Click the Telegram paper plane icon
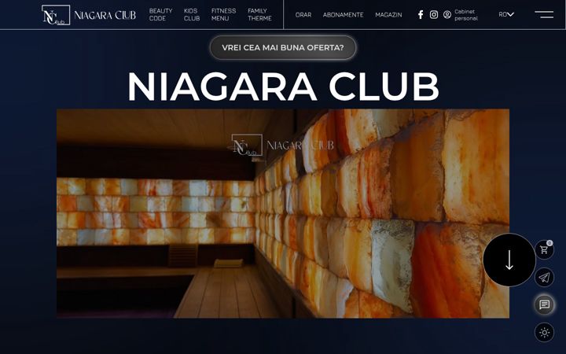The height and width of the screenshot is (354, 566). tap(544, 277)
